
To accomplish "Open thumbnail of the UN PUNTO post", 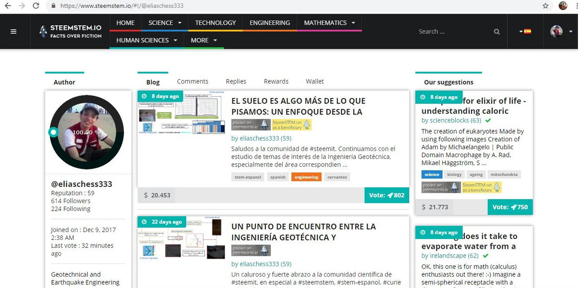I will point(182,238).
